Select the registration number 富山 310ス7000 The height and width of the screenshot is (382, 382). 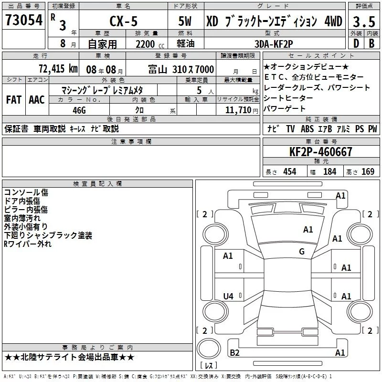point(181,70)
